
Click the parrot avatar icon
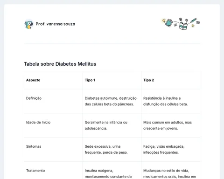(29, 24)
